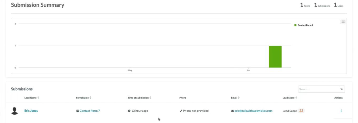Click the search magnifier icon
Image resolution: width=358 pixels, height=123 pixels.
point(341,89)
